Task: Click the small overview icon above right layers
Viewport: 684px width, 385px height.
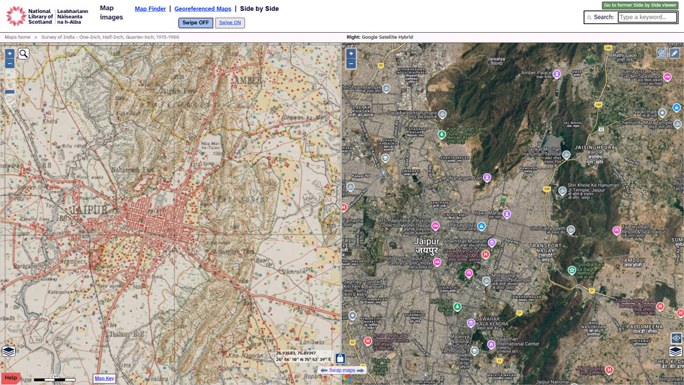Action: 676,338
